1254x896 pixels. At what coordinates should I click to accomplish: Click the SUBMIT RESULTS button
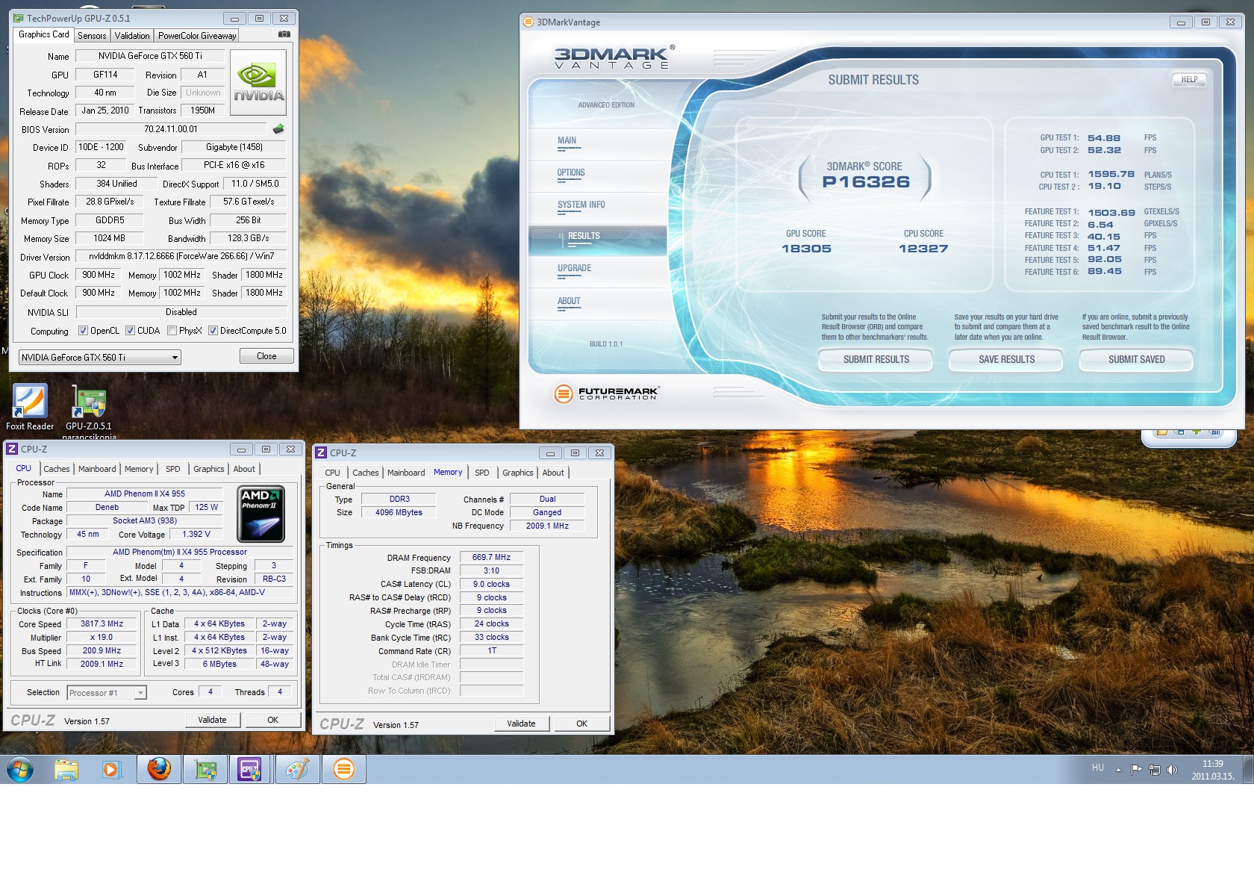coord(876,359)
